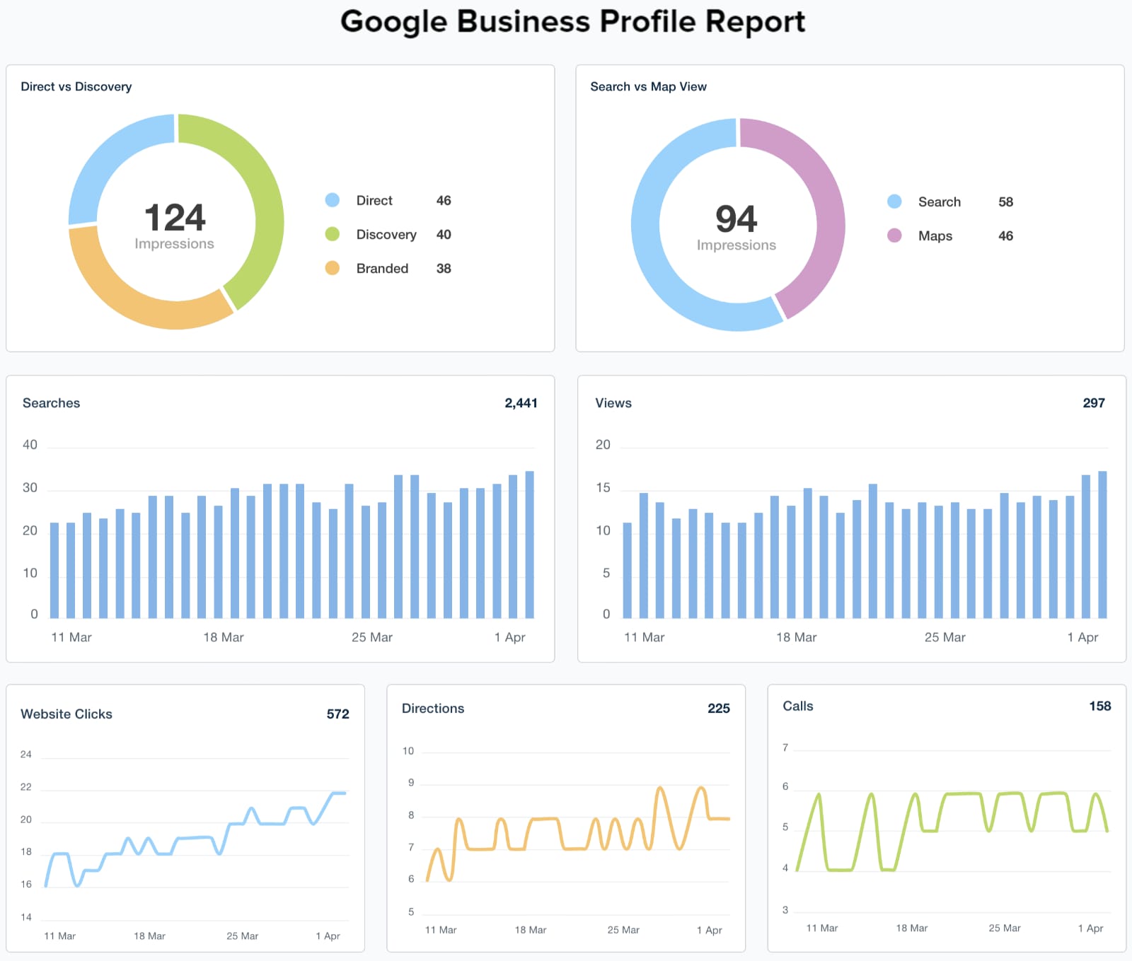Click the 18 Mar label under Searches

pyautogui.click(x=224, y=637)
